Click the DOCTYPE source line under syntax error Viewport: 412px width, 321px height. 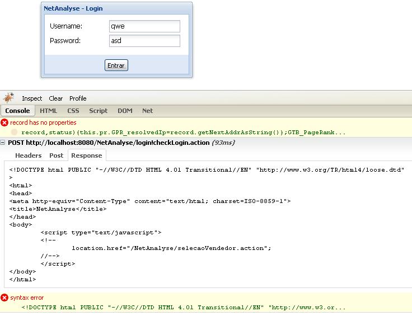(x=184, y=308)
